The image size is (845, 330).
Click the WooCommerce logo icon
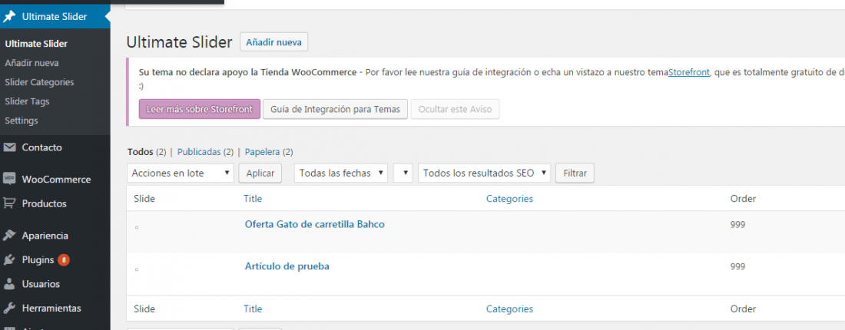[x=9, y=180]
